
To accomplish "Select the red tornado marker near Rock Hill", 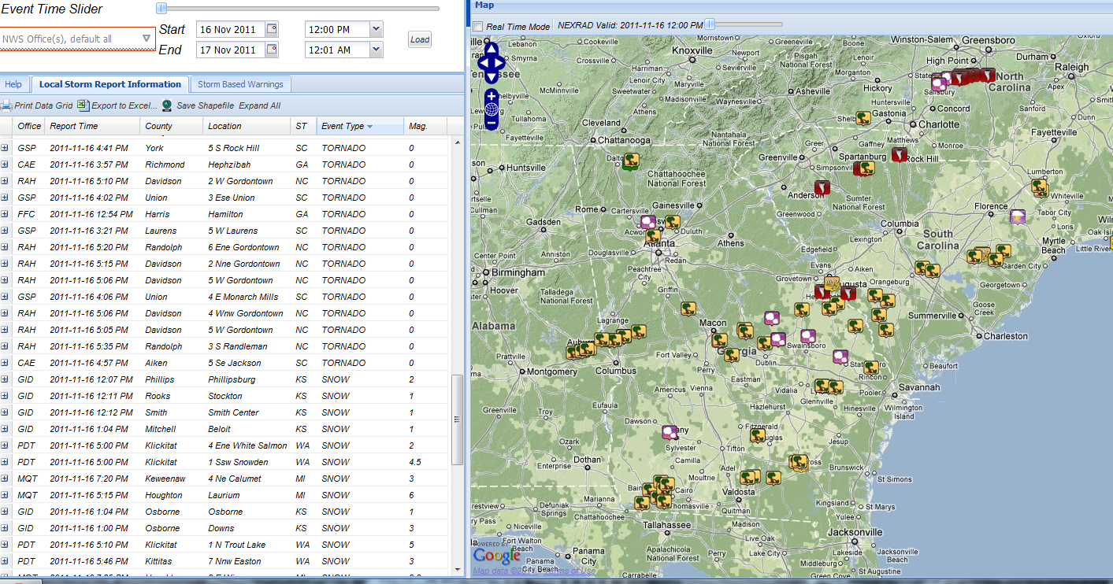I will [899, 154].
